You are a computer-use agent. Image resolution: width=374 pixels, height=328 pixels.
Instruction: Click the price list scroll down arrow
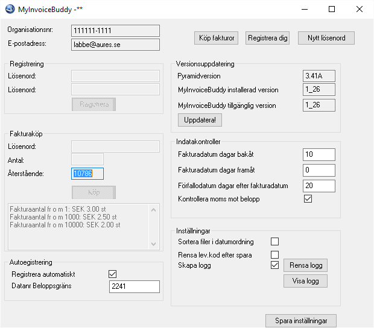point(154,244)
